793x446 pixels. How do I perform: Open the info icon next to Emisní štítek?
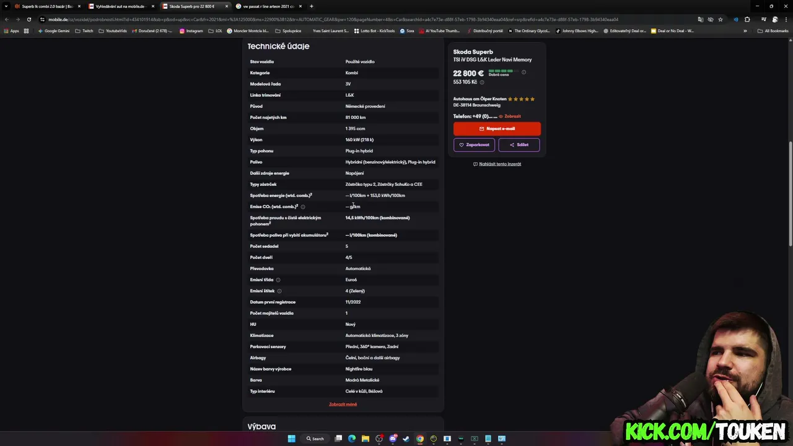[x=279, y=291]
